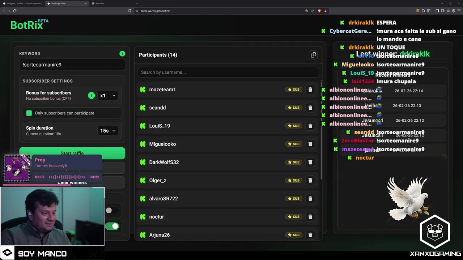Click the Kick icon beside mazeteam1
This screenshot has height=260, width=463.
[143, 90]
